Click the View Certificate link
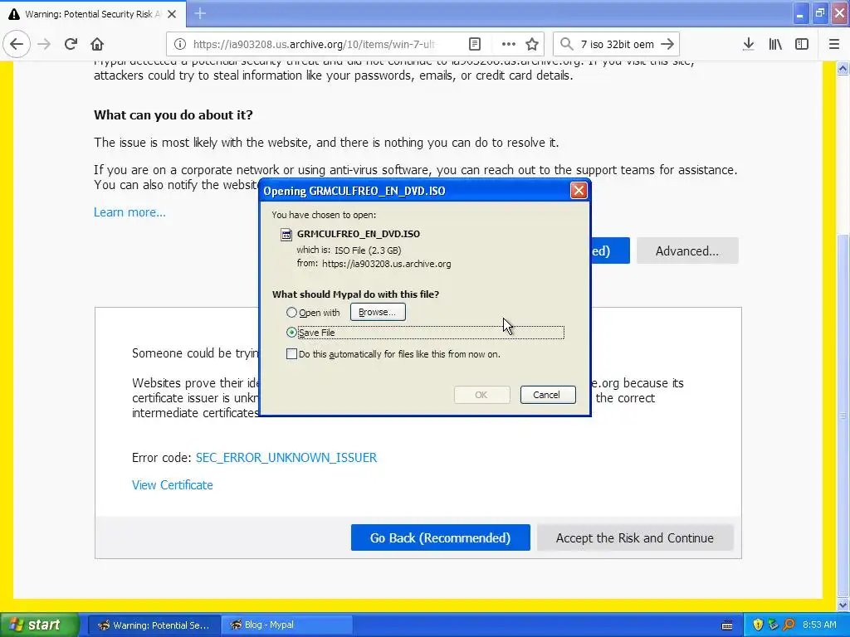 click(x=173, y=484)
